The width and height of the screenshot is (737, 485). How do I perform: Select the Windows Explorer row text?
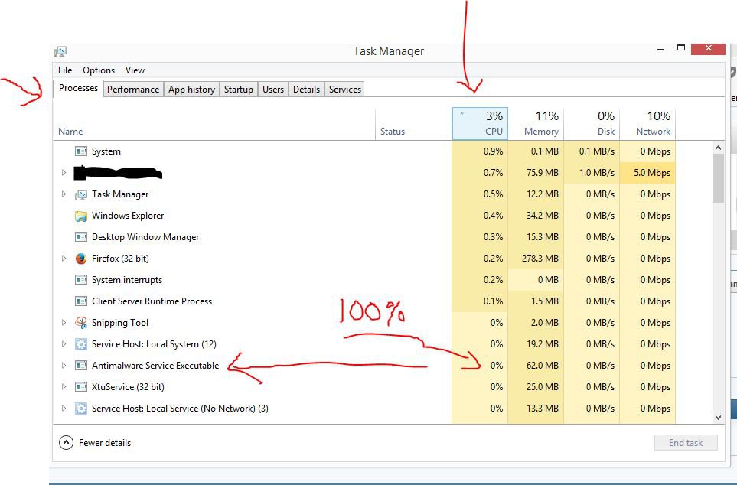pos(128,216)
